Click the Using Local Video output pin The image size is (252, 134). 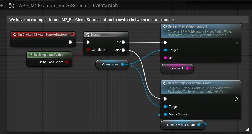[x=66, y=62]
